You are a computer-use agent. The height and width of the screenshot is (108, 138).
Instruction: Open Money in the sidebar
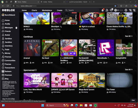[x=6, y=53]
